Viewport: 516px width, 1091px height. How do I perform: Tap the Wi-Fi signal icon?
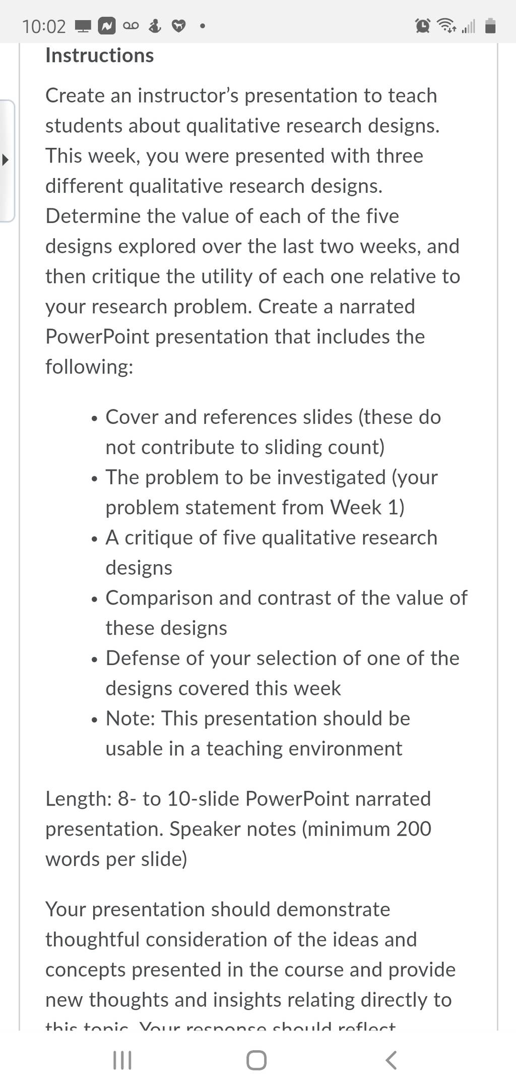[x=446, y=26]
